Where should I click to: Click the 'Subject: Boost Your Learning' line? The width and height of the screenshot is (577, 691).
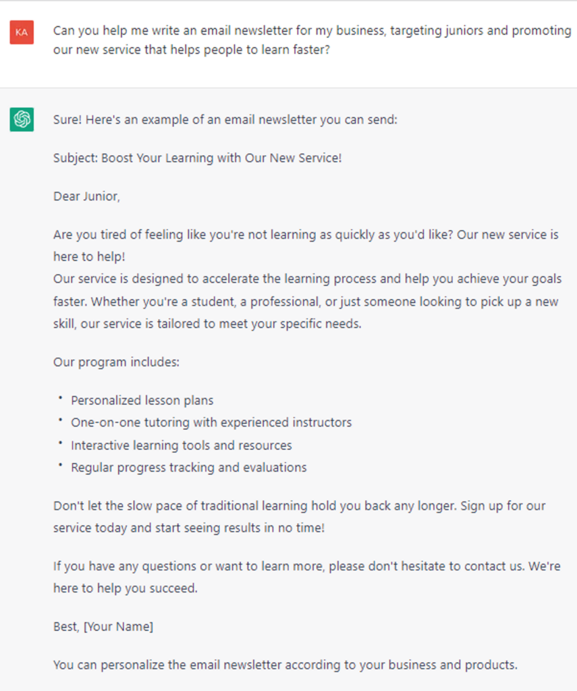tap(197, 158)
